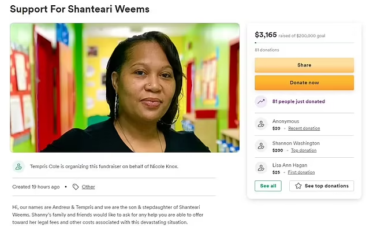Viewport: 366px width, 226px height.
Task: Open the See top donations button
Action: (x=322, y=186)
